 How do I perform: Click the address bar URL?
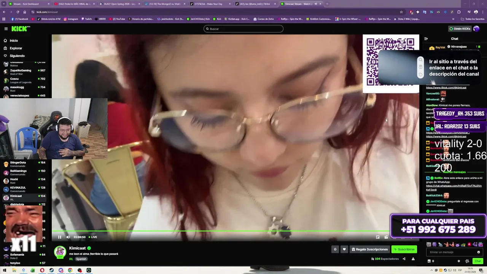[47, 12]
